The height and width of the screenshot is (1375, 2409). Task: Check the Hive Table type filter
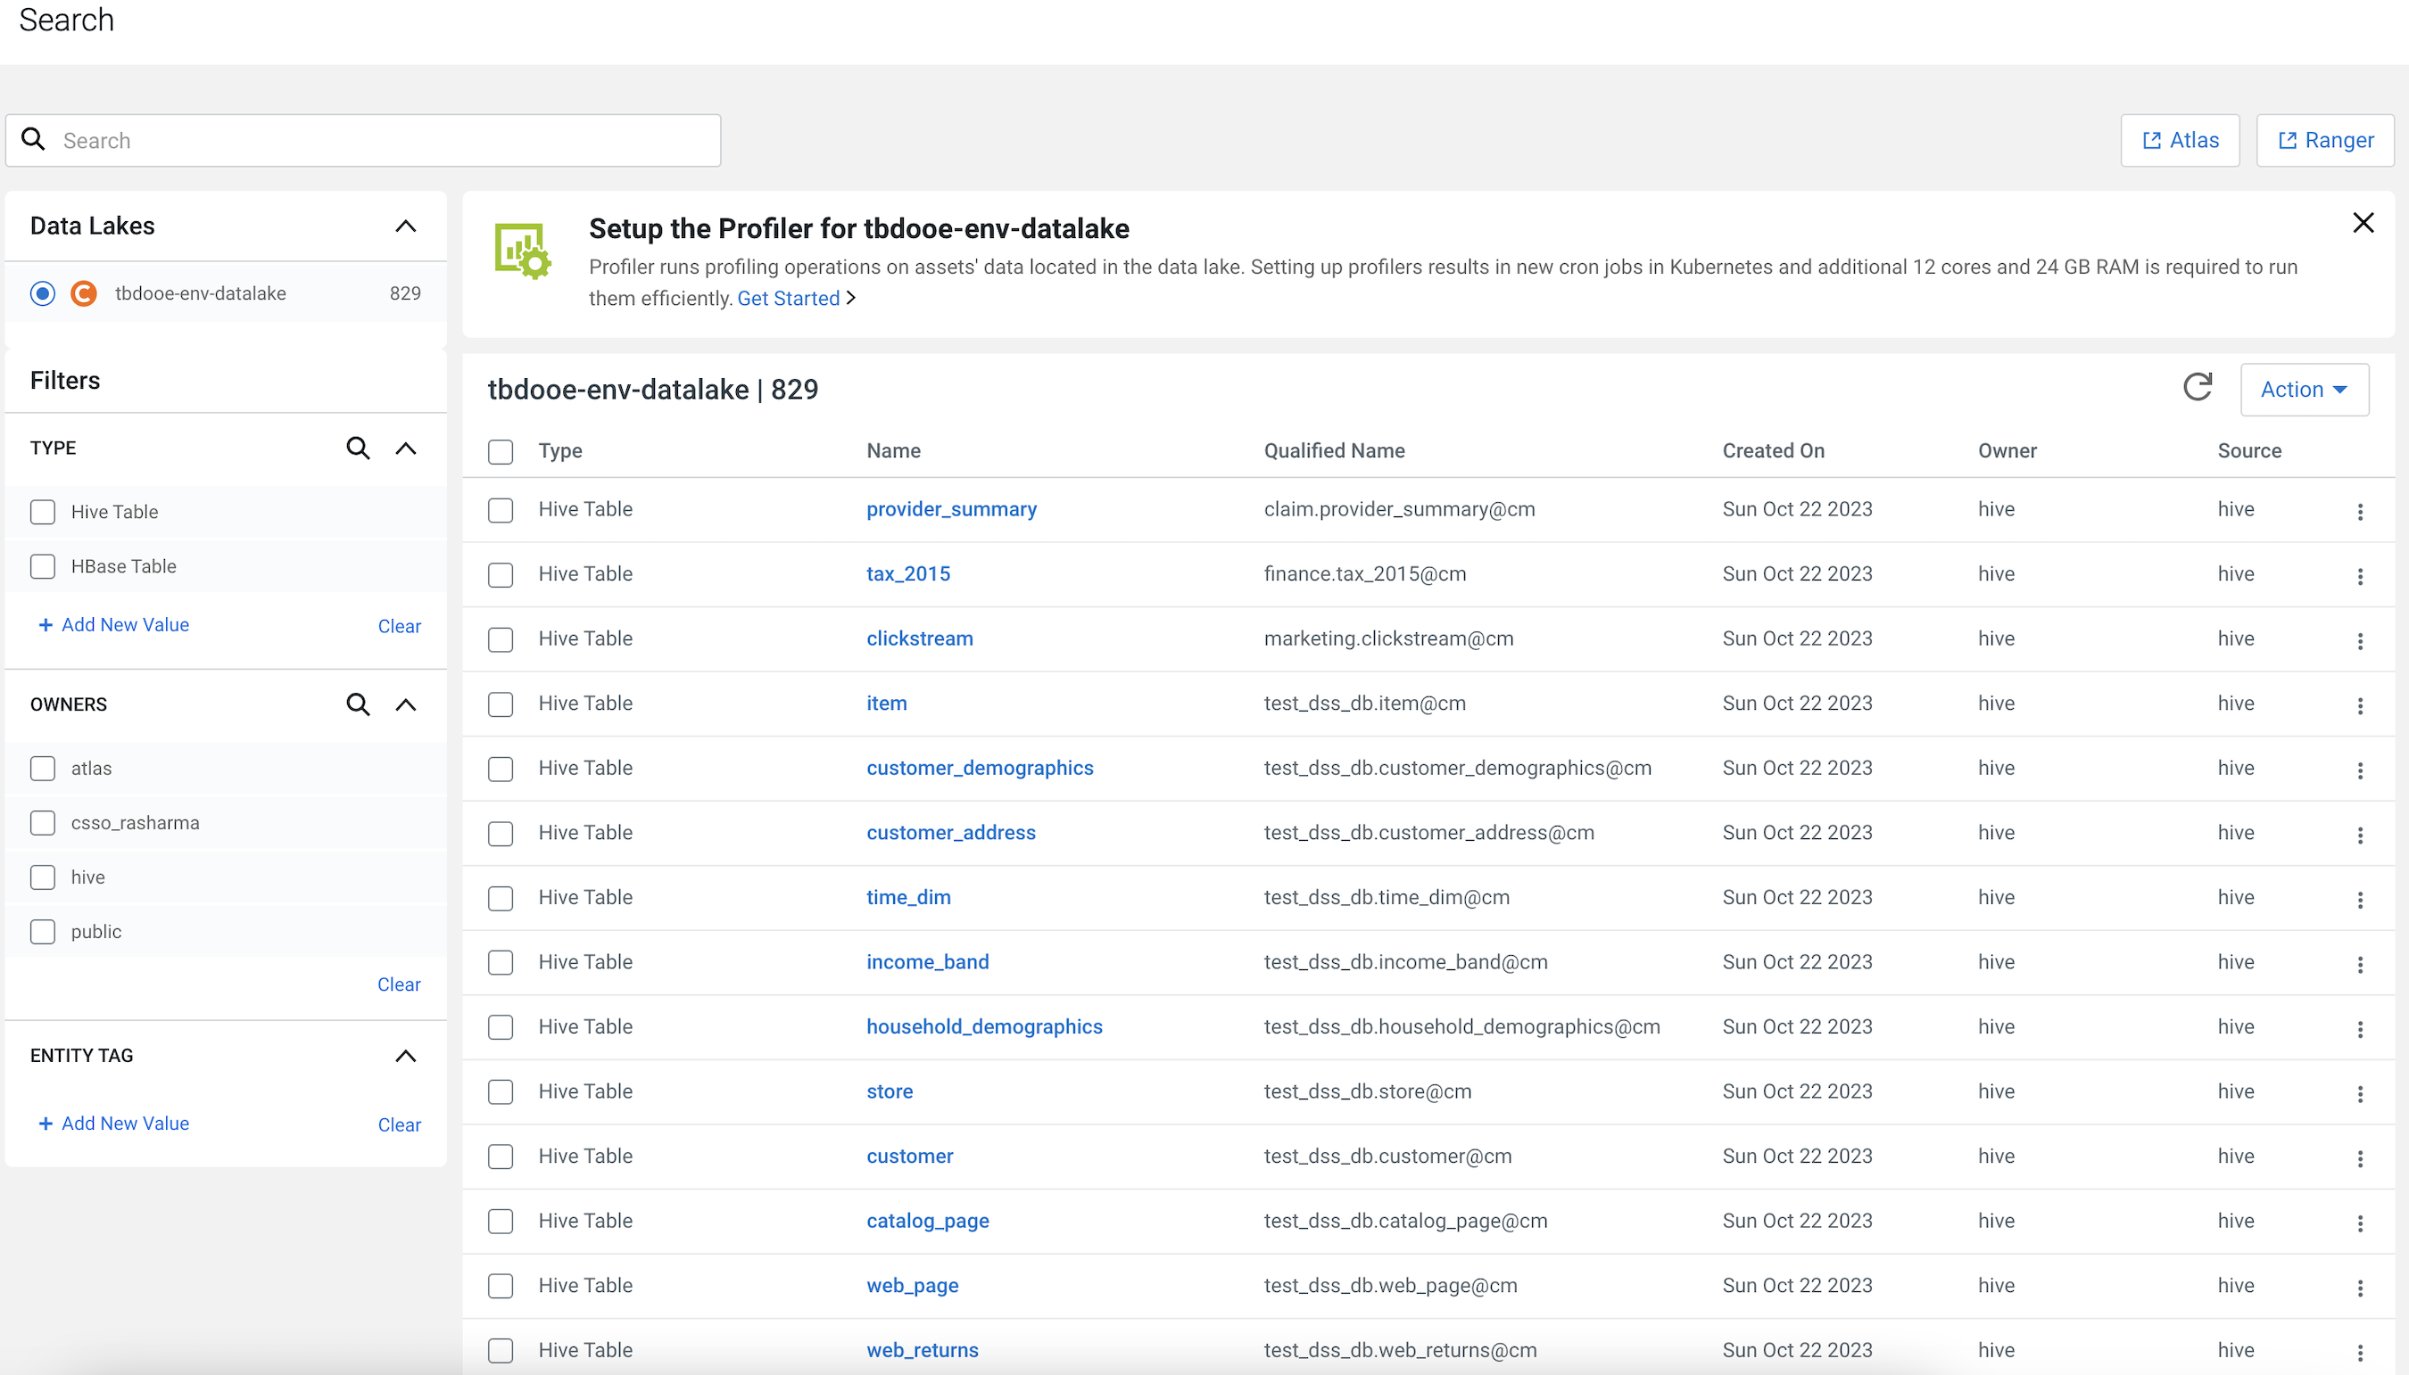(x=43, y=512)
